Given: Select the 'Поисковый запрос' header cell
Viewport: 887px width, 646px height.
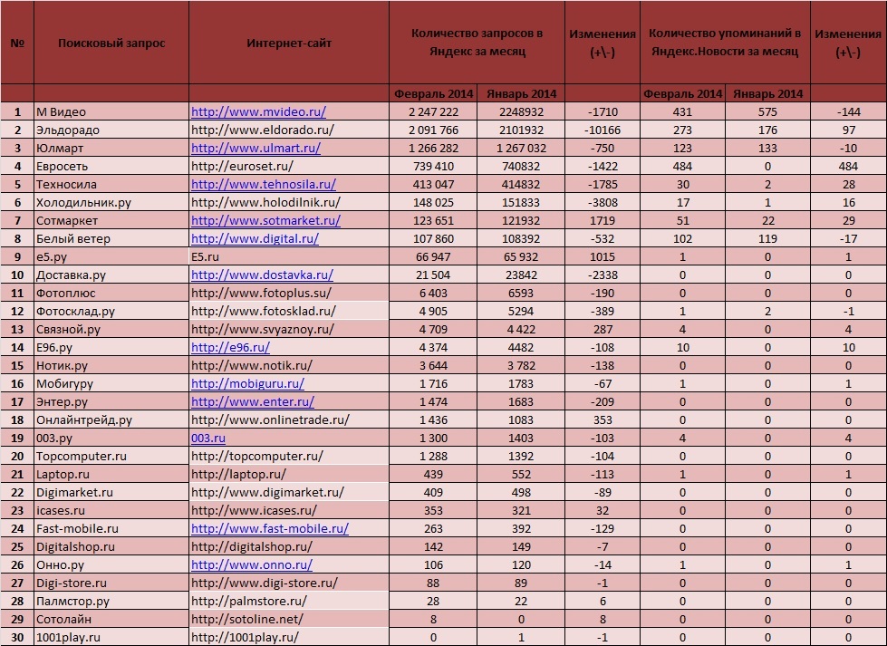Looking at the screenshot, I should coord(111,43).
